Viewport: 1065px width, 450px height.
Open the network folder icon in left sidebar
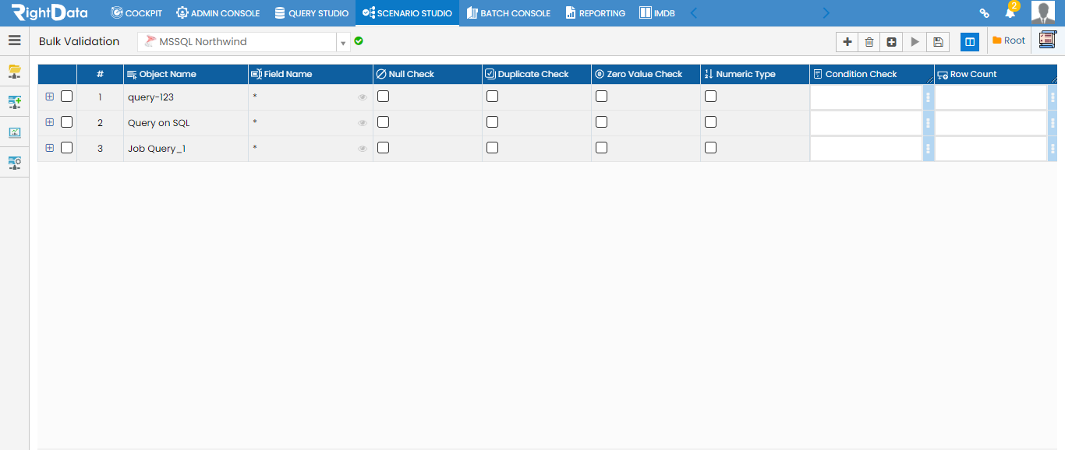[14, 72]
